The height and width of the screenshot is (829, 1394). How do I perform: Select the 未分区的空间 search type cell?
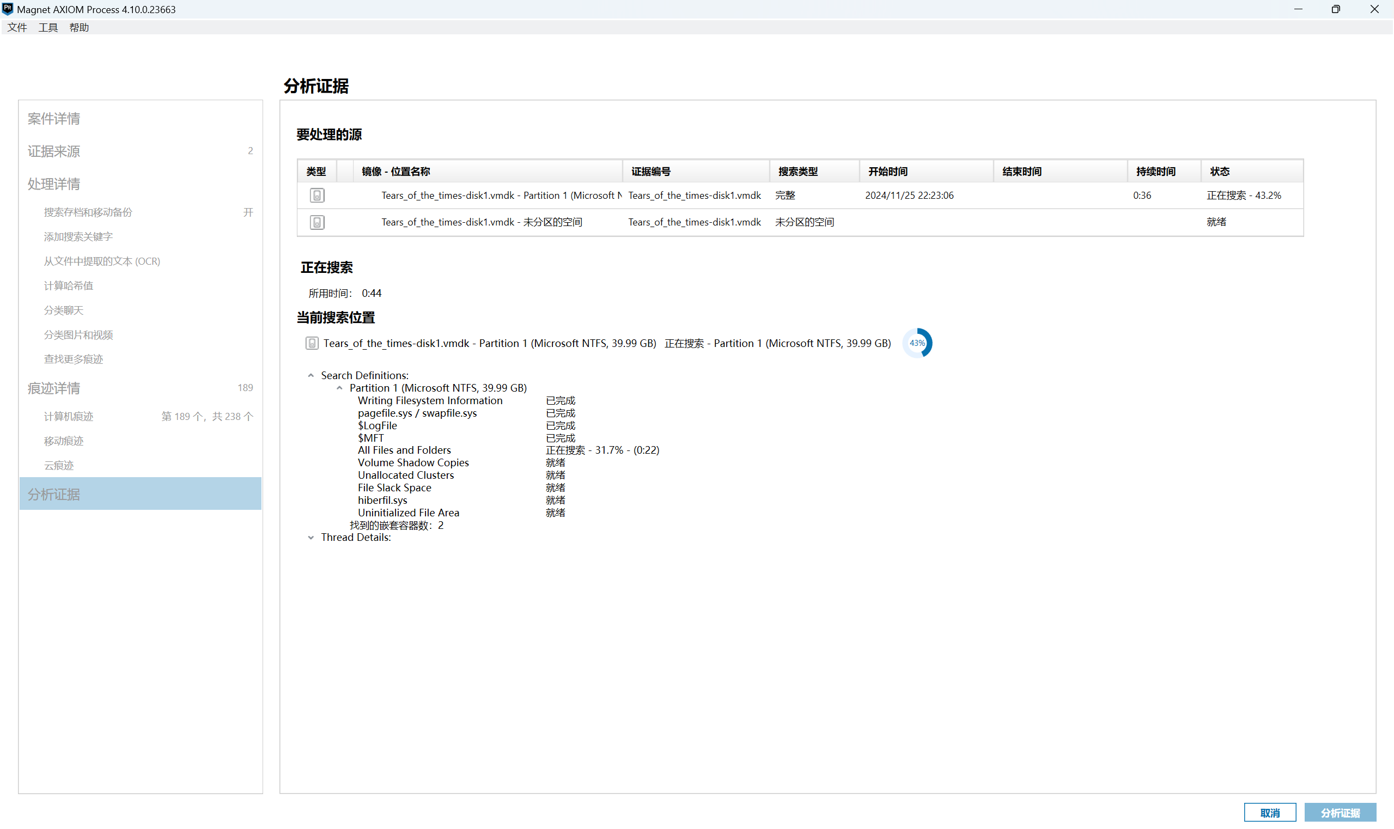point(804,222)
